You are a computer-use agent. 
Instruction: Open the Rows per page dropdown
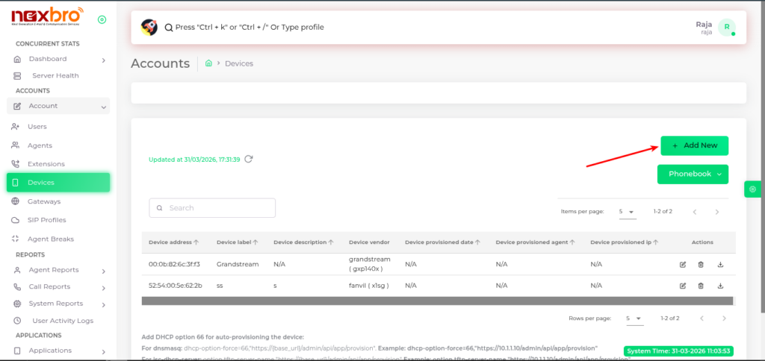click(x=634, y=318)
